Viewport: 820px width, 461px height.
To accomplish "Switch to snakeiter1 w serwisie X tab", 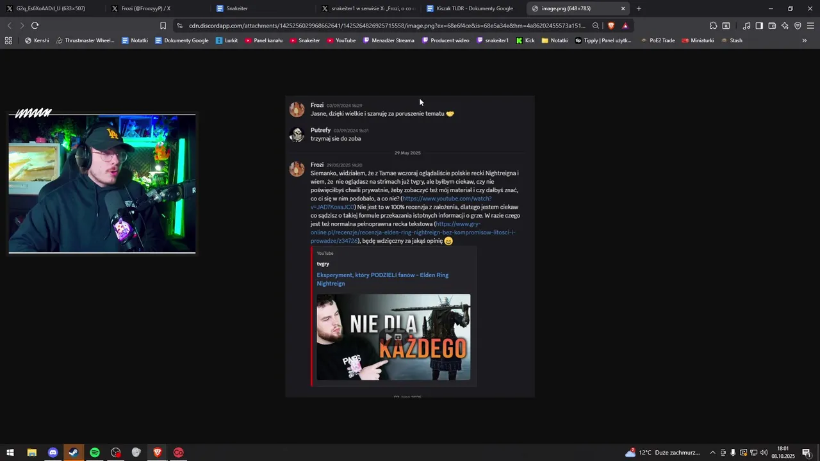I will coord(367,8).
